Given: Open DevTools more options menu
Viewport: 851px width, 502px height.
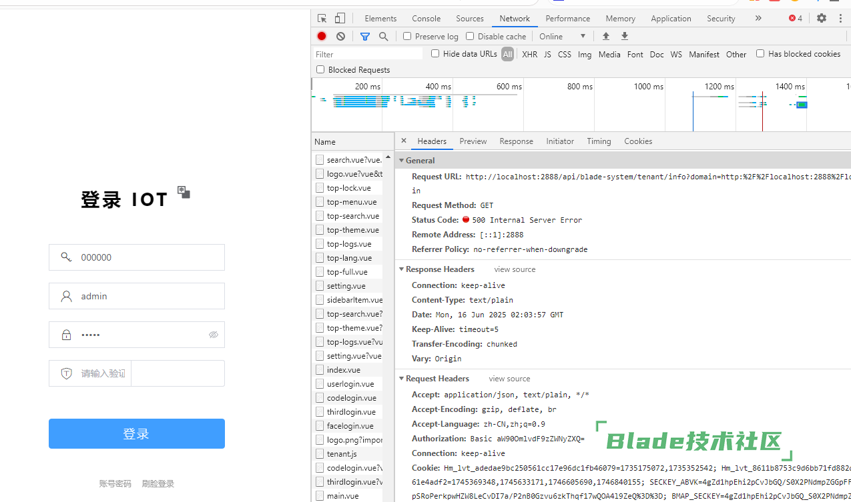Looking at the screenshot, I should pyautogui.click(x=840, y=19).
